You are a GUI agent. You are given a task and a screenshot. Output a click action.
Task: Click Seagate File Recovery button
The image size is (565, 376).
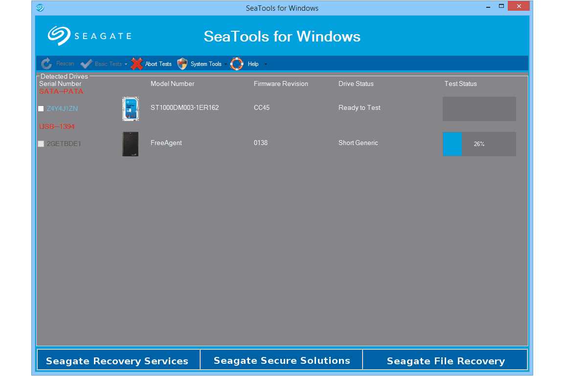(446, 361)
